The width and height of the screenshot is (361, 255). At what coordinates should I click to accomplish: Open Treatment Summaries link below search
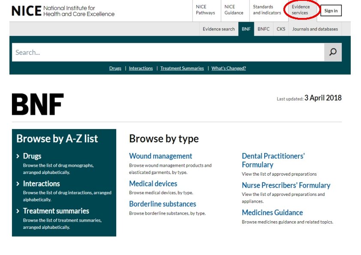182,68
